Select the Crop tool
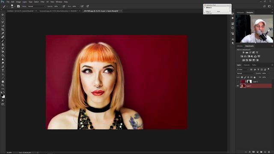 click(x=3, y=30)
